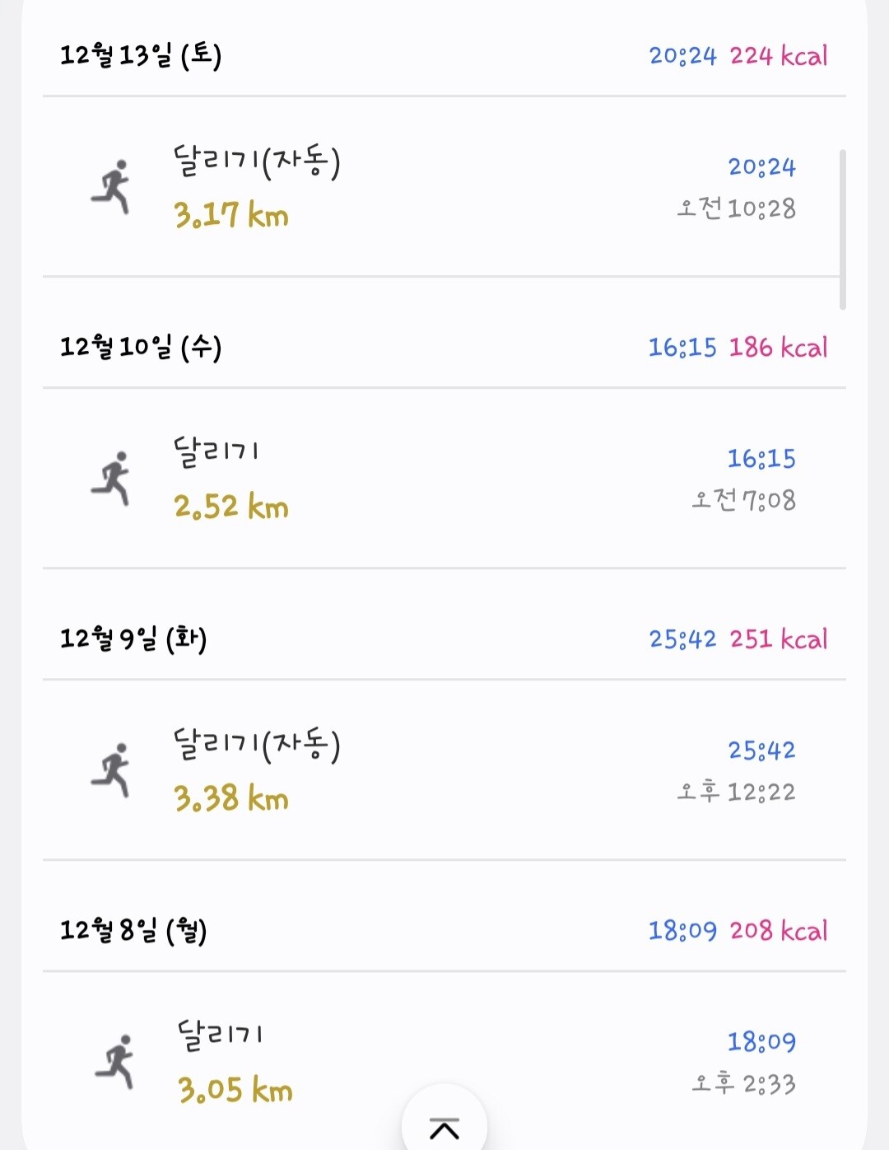Viewport: 889px width, 1150px height.
Task: Click the 186 kcal calorie total
Action: [x=779, y=348]
